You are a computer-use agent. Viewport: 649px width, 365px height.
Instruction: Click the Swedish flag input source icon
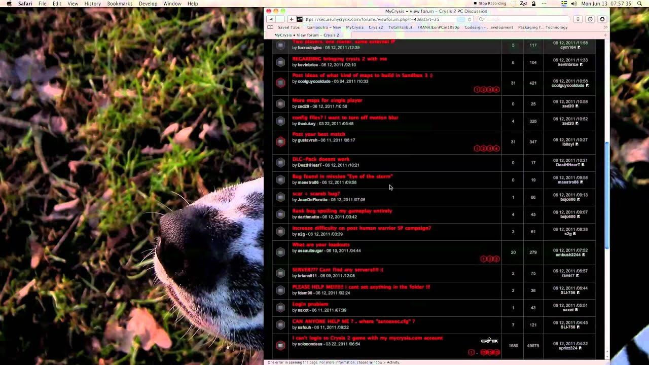click(x=564, y=4)
